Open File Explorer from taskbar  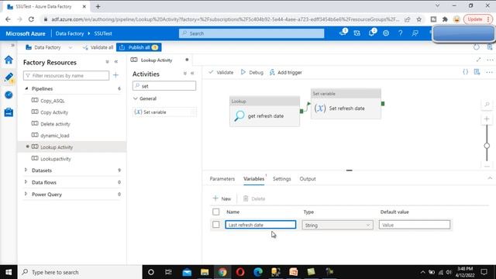(205, 272)
